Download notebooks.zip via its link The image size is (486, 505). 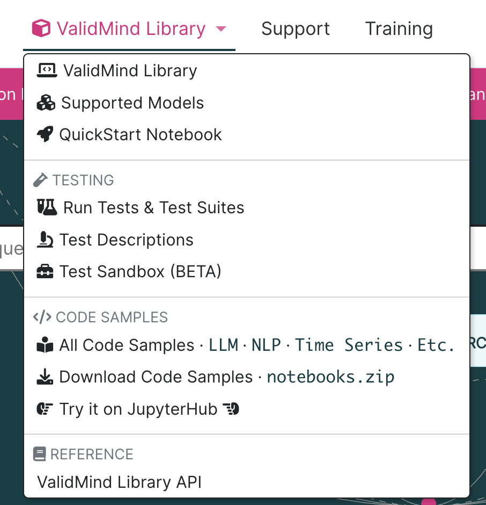(330, 377)
